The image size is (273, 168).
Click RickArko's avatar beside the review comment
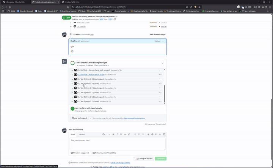(64, 34)
